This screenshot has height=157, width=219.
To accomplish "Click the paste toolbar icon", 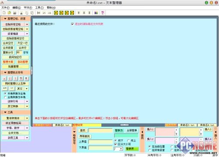I will pos(32,13).
